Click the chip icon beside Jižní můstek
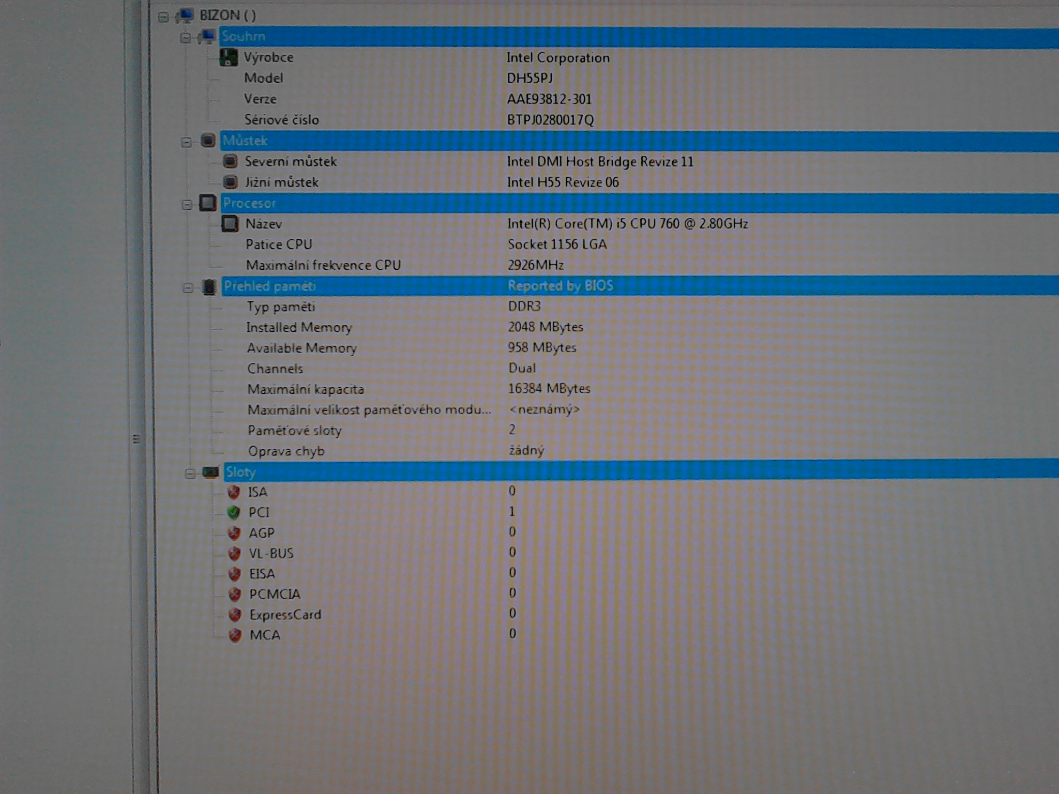Image resolution: width=1059 pixels, height=794 pixels. (x=230, y=182)
